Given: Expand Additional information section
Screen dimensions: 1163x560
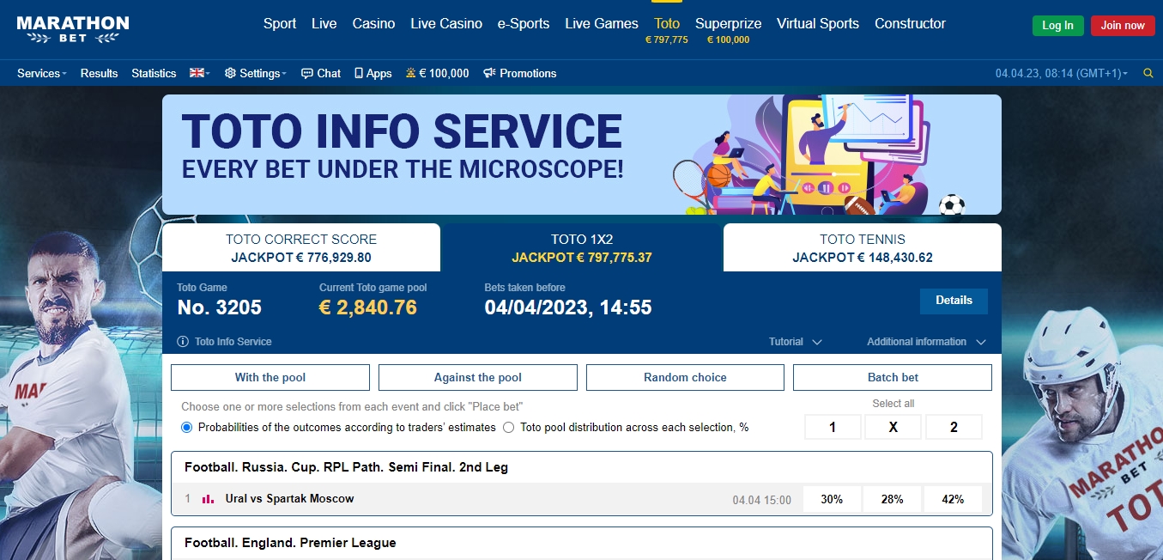Looking at the screenshot, I should coord(926,342).
